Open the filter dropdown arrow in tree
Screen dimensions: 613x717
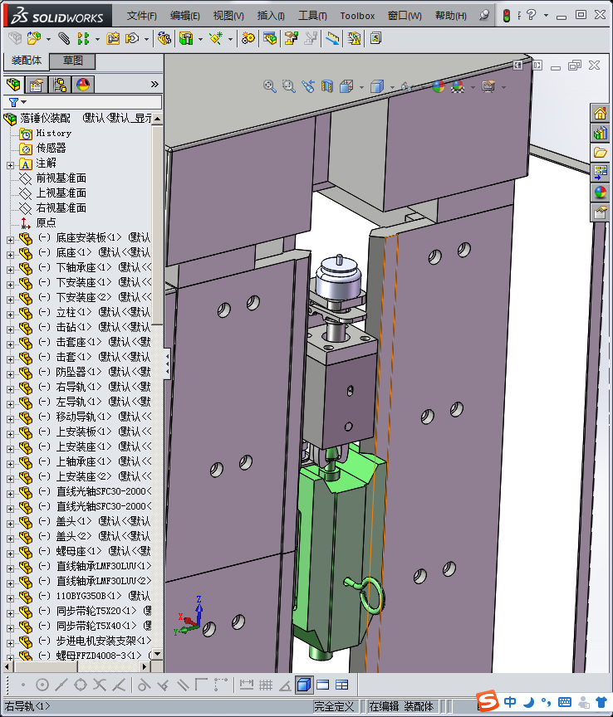click(x=24, y=102)
